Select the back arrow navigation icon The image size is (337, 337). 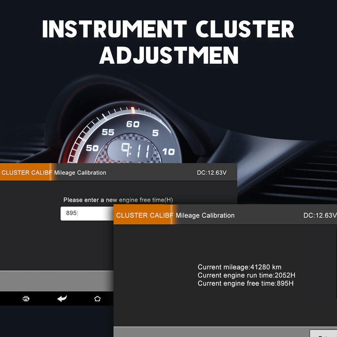point(62,299)
